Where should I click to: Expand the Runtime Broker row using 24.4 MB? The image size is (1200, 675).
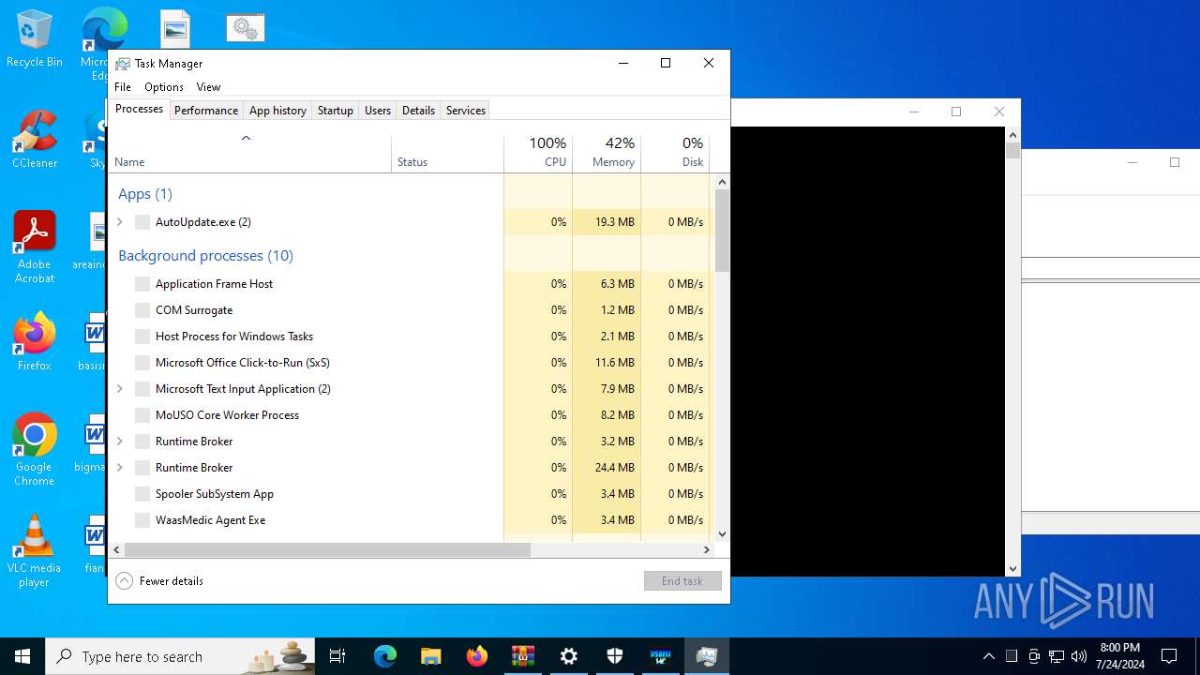[x=120, y=468]
